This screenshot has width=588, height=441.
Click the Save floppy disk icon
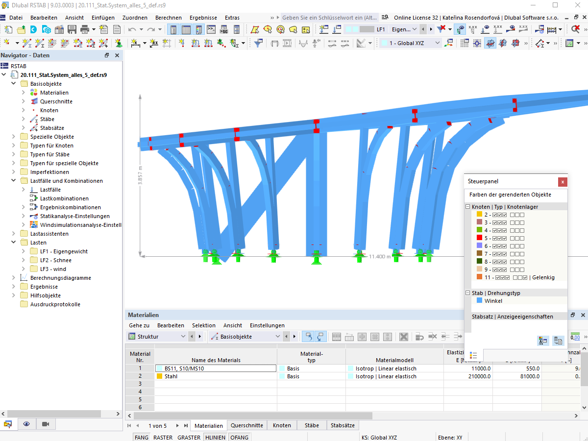pyautogui.click(x=72, y=29)
